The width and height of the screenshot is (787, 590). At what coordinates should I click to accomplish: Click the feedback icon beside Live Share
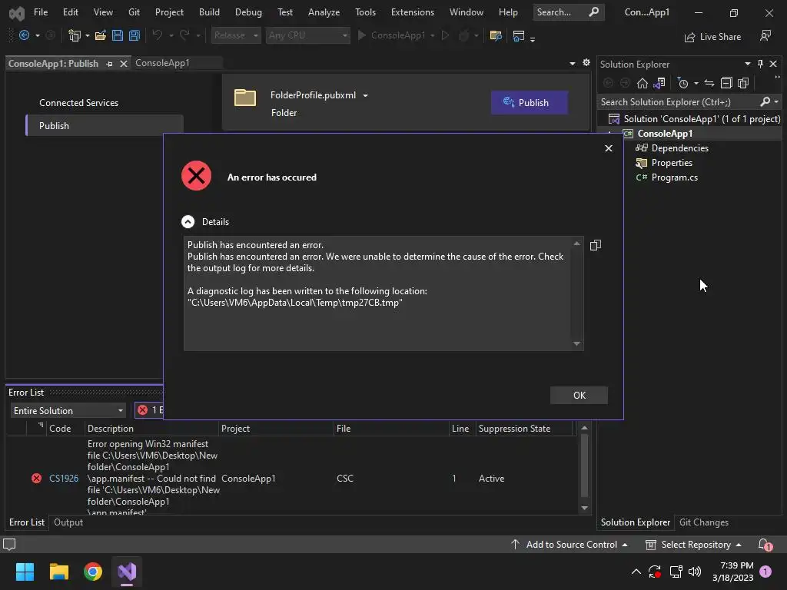pyautogui.click(x=765, y=35)
